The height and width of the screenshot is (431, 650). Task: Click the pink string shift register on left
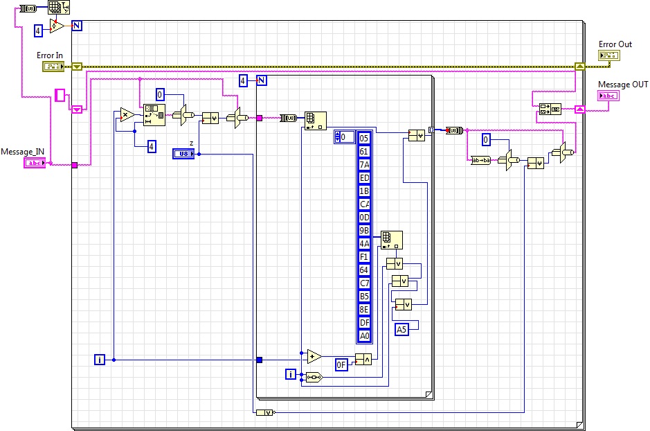[x=77, y=109]
